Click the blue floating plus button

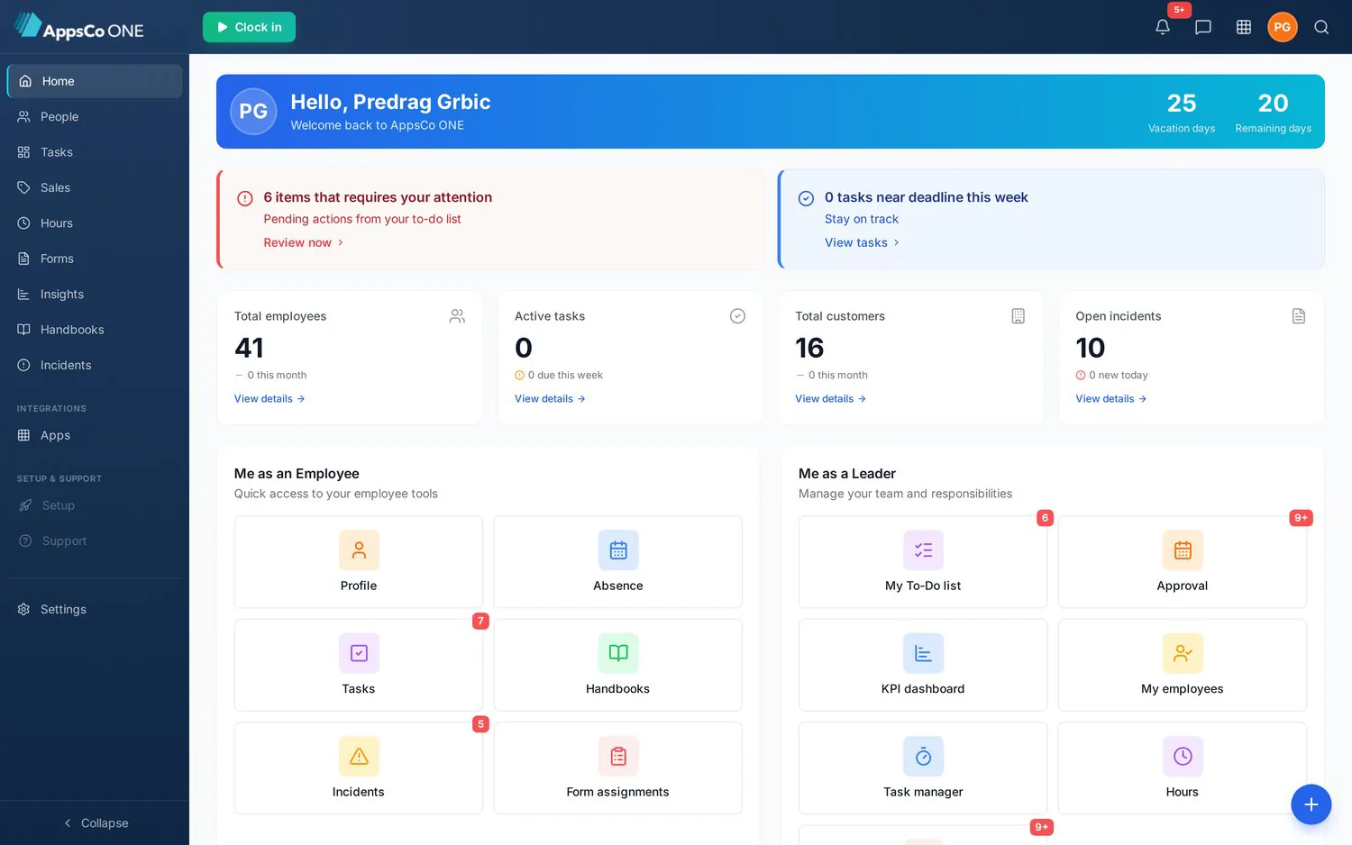[x=1311, y=804]
